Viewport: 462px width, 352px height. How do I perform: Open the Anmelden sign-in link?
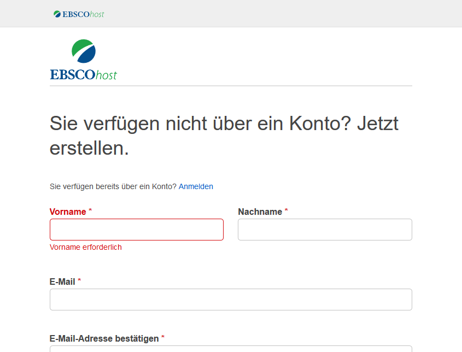[x=196, y=186]
